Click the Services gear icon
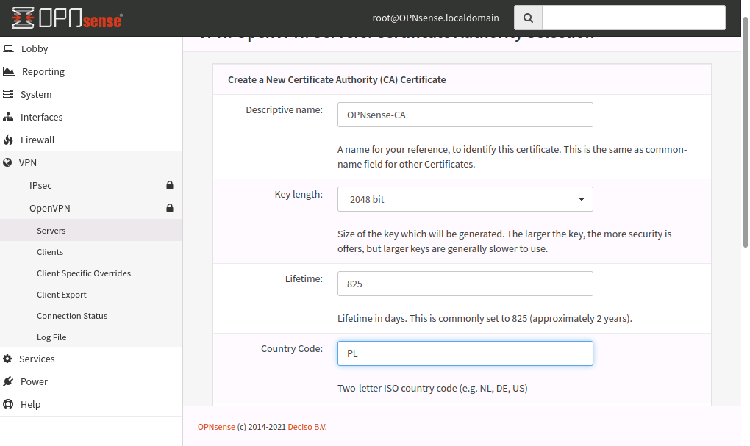 tap(8, 359)
